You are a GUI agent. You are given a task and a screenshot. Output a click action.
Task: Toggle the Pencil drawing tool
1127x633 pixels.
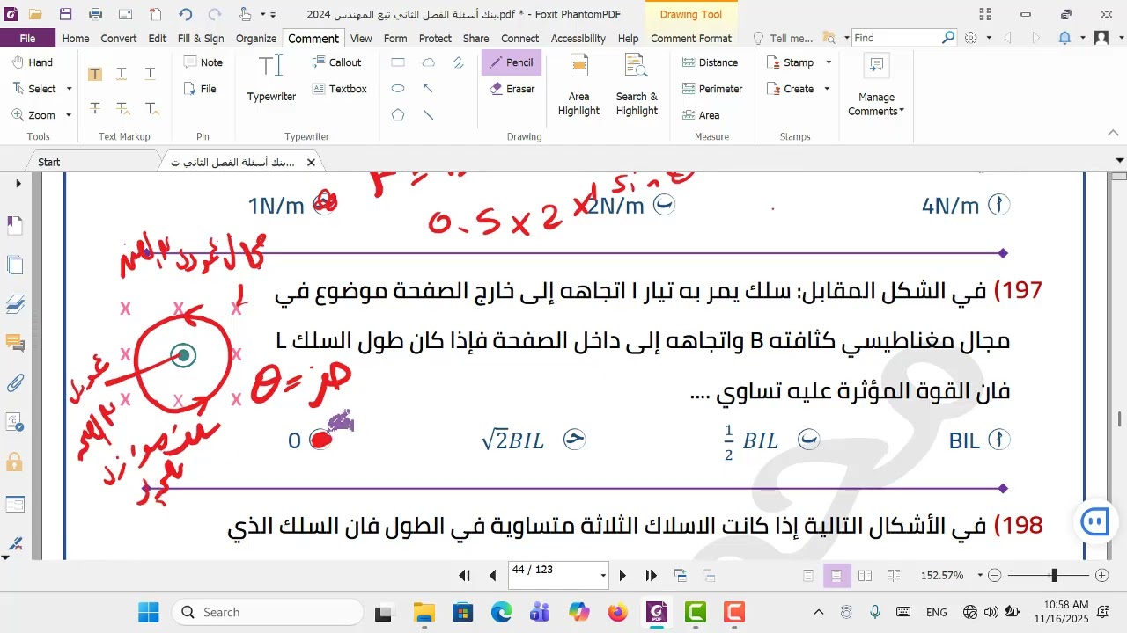511,62
